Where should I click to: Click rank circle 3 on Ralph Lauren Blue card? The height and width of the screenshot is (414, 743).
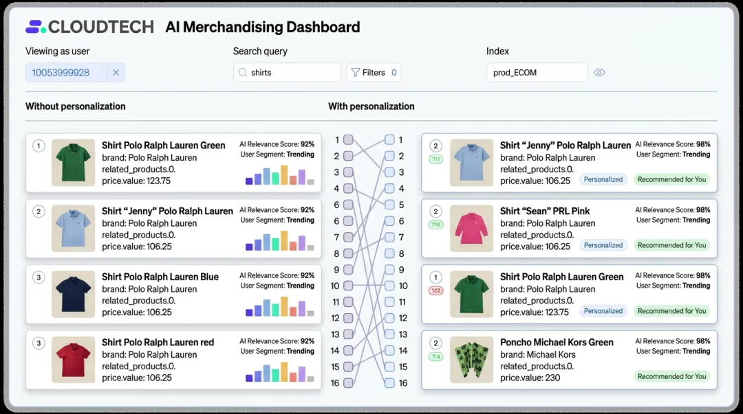coord(39,277)
